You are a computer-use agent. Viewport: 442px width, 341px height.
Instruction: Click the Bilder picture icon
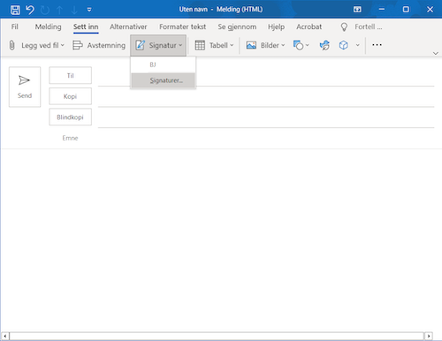(251, 45)
